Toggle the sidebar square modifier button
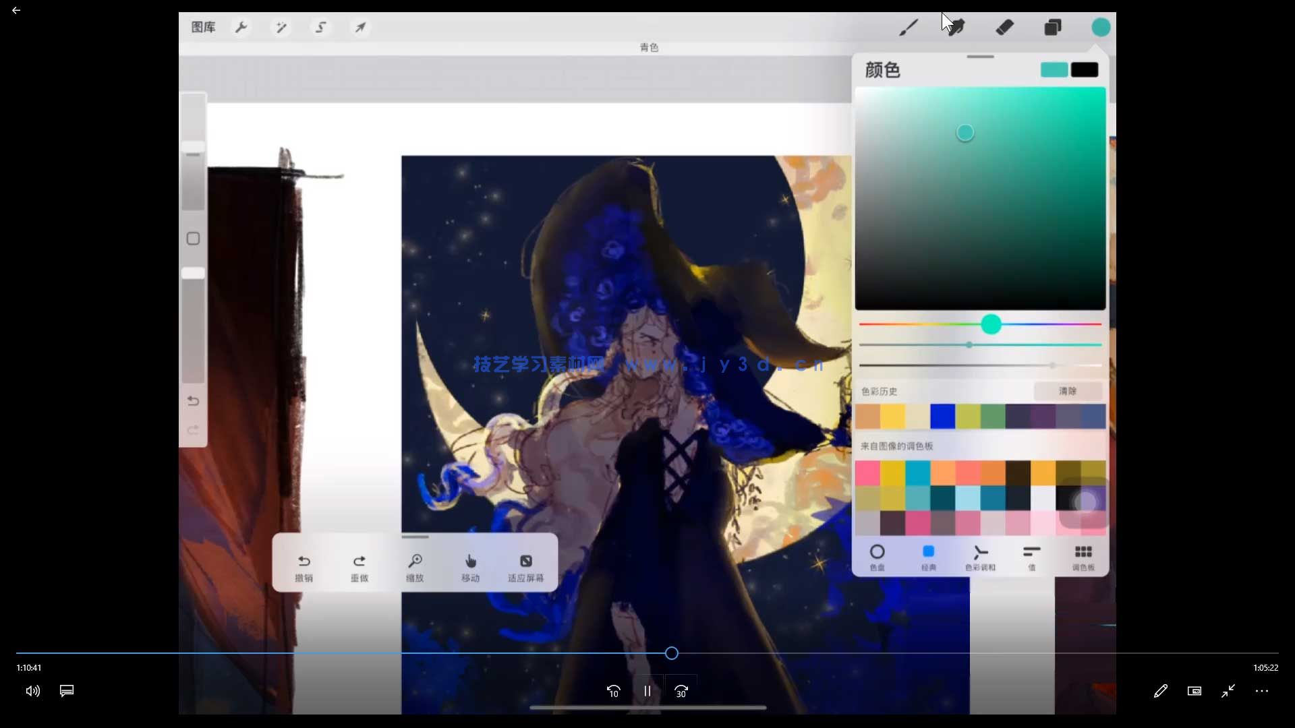This screenshot has width=1295, height=728. [193, 239]
